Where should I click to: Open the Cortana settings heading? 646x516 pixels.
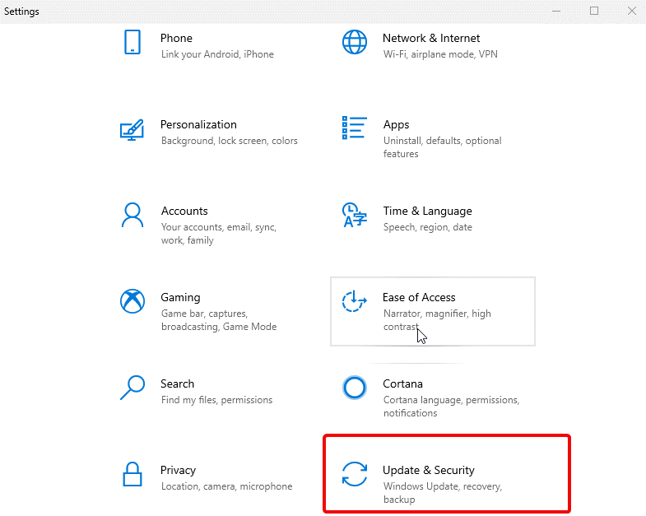(403, 384)
